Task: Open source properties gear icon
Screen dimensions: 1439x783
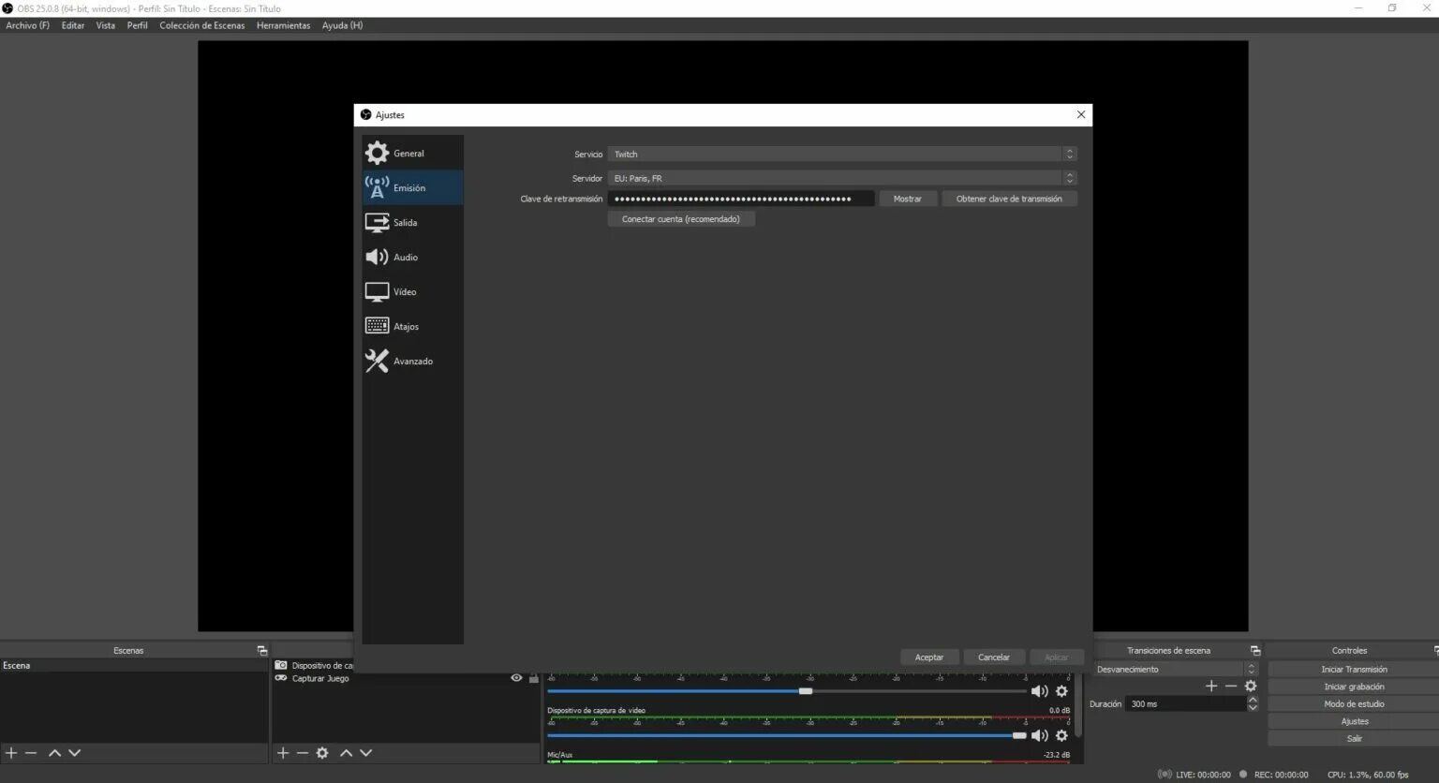Action: coord(322,753)
